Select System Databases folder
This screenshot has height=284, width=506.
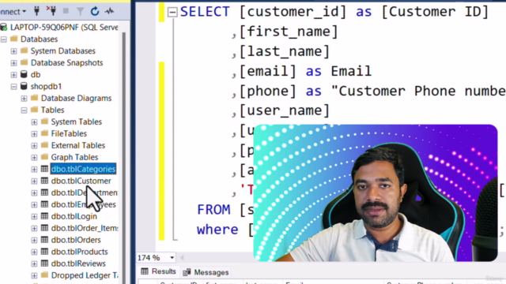(x=63, y=50)
